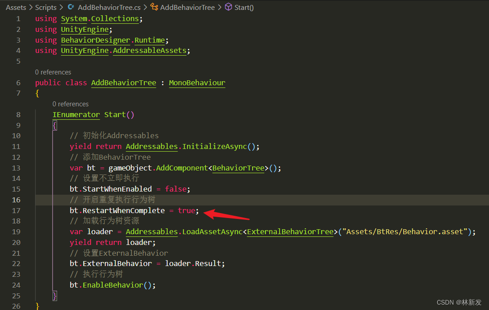Select the AddBehaviorTree class breadcrumb

coord(187,8)
